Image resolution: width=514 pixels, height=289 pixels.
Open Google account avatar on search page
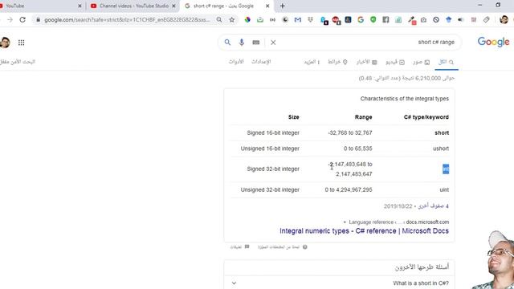point(5,43)
